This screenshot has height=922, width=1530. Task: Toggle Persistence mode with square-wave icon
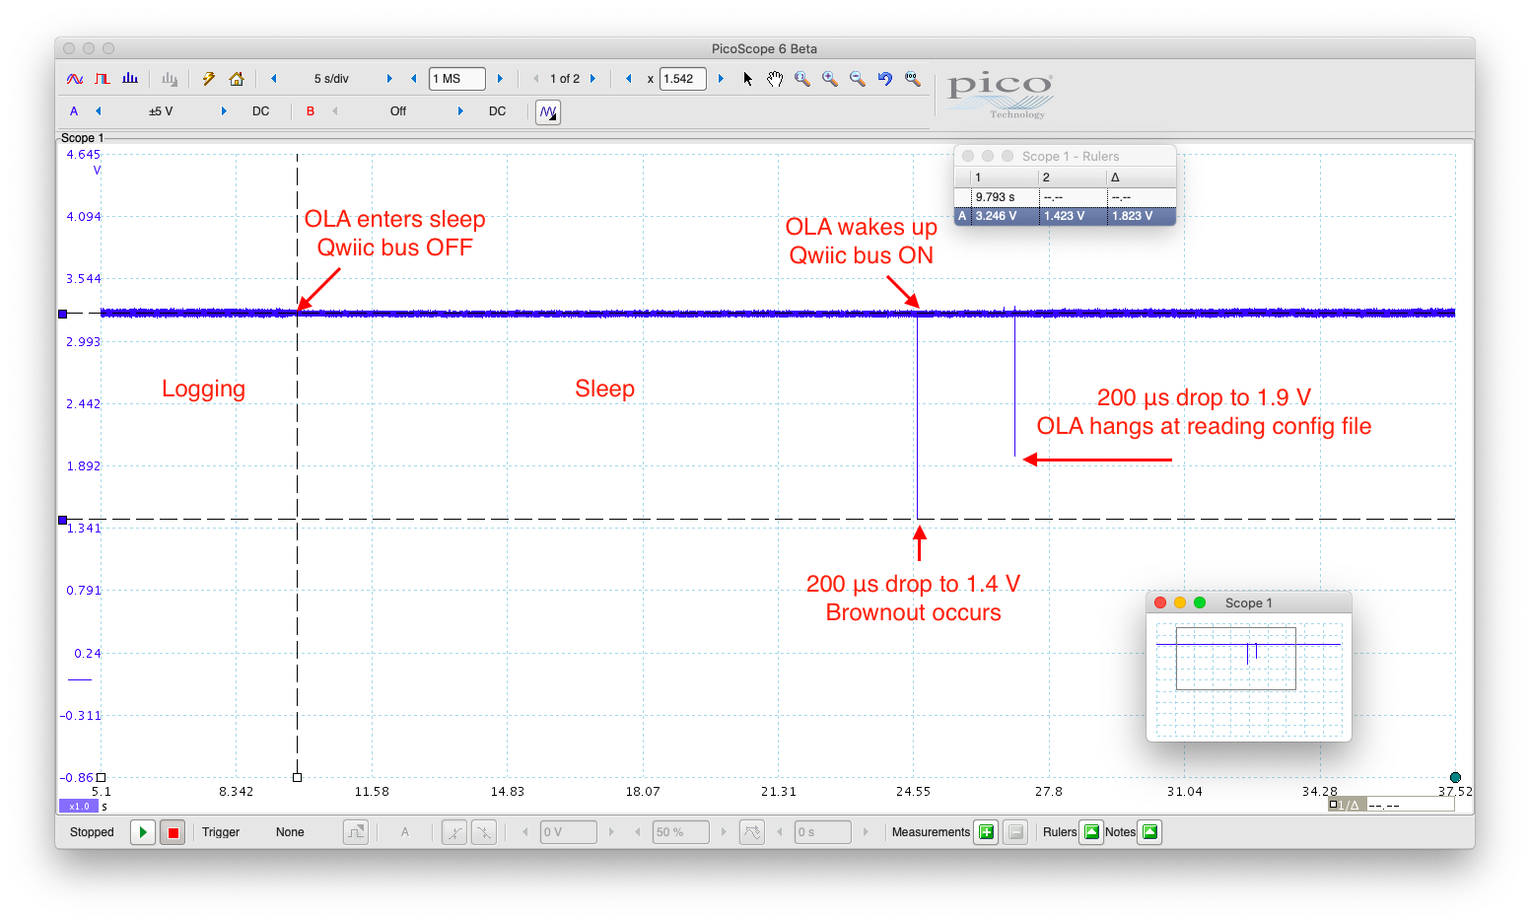102,78
